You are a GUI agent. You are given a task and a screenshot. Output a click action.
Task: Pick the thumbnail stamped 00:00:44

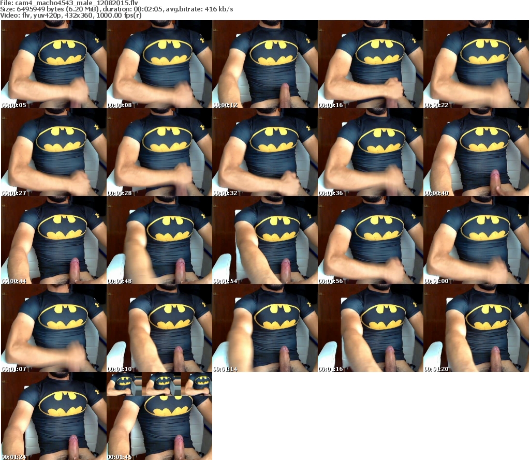(54, 240)
